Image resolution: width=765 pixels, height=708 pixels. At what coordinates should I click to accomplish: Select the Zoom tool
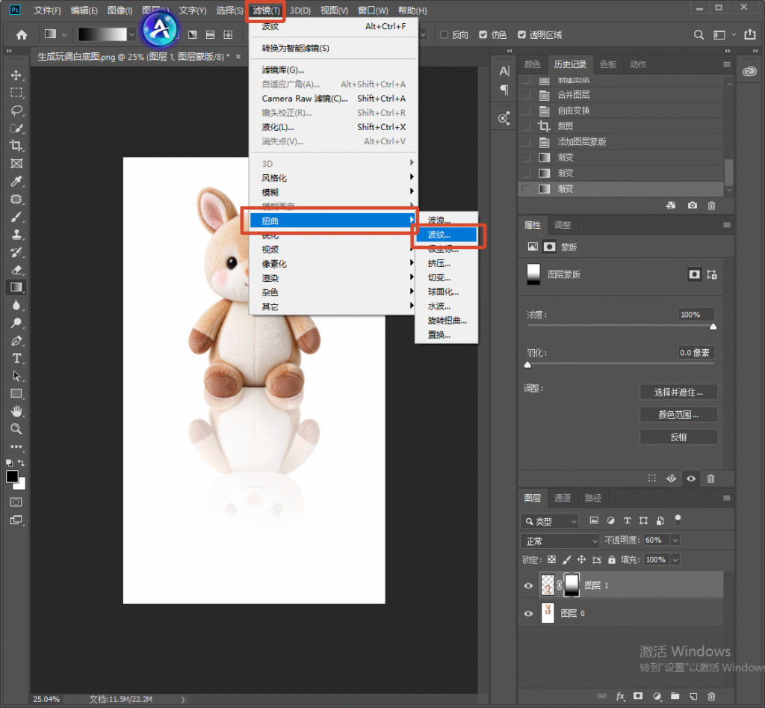pyautogui.click(x=16, y=428)
